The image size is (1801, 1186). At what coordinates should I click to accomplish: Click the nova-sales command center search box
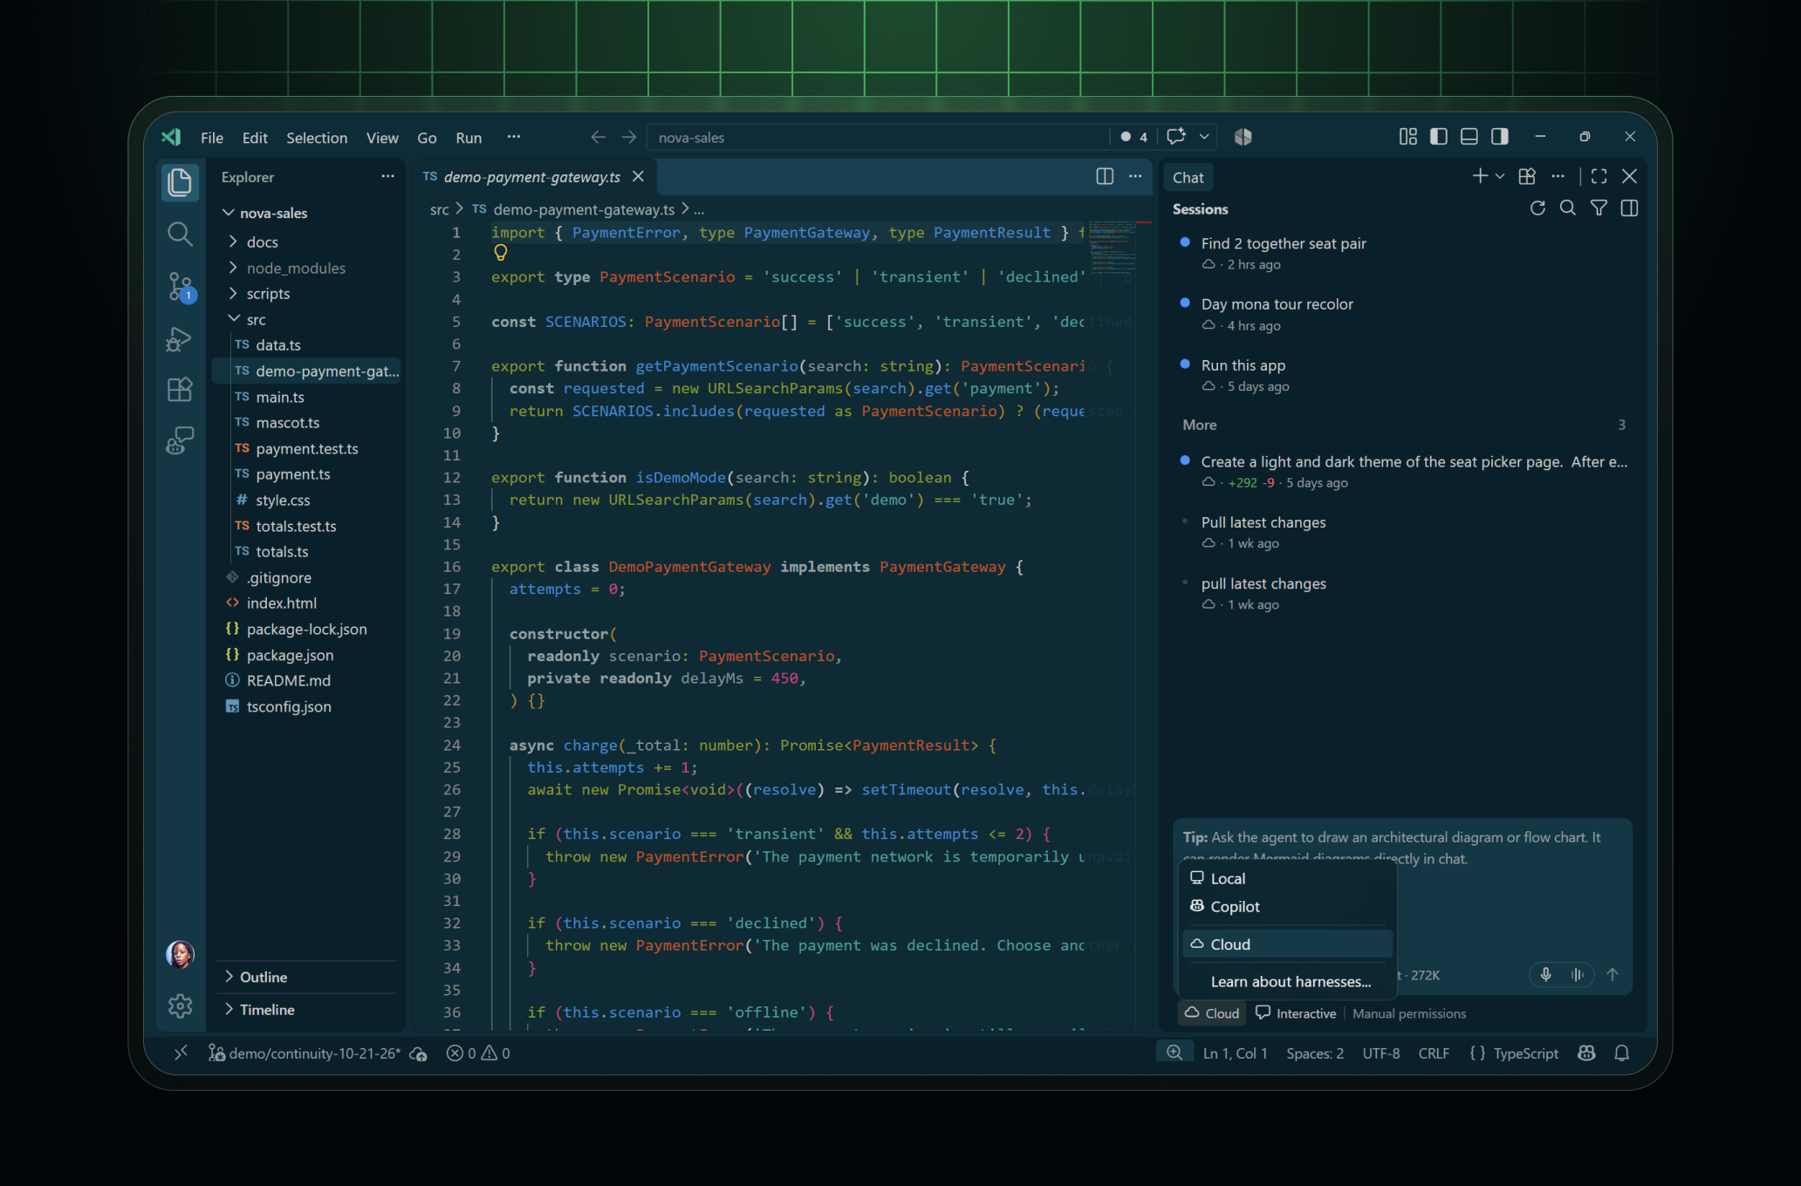click(x=877, y=137)
